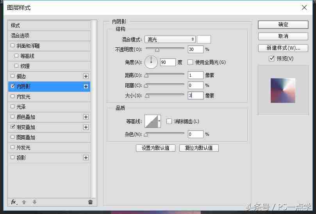Click the styles list scrollbar

pos(94,109)
